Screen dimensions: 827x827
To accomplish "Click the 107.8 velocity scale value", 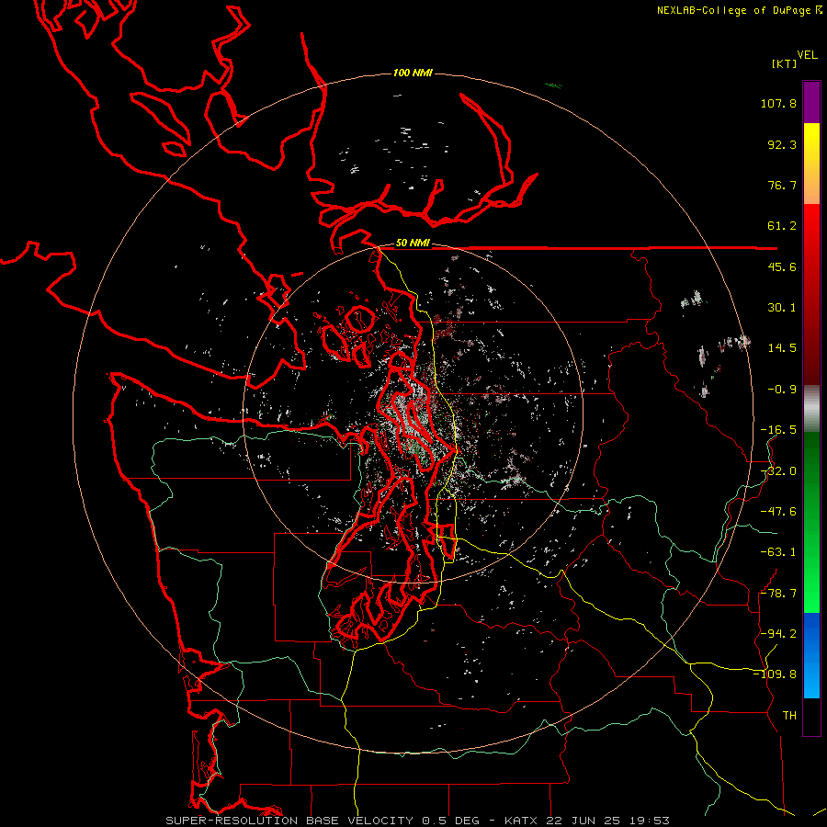I will click(778, 103).
